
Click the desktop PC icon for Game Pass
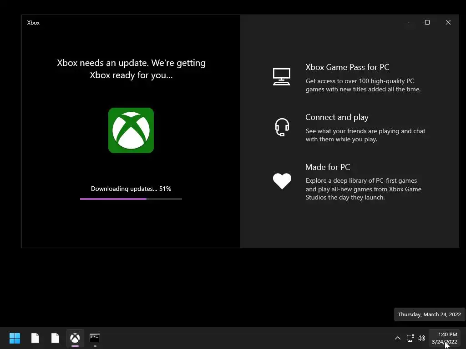[281, 76]
